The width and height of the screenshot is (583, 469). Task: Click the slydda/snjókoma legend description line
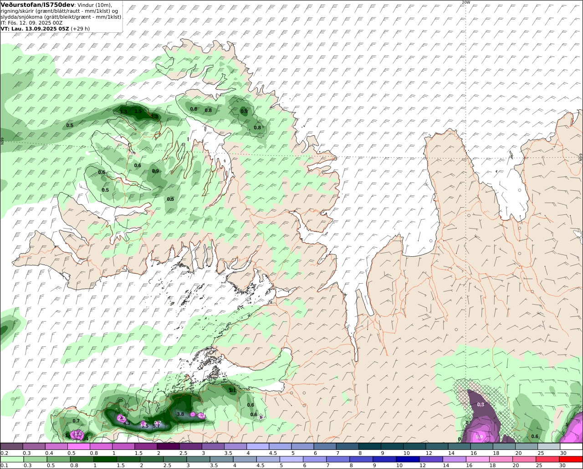point(61,17)
